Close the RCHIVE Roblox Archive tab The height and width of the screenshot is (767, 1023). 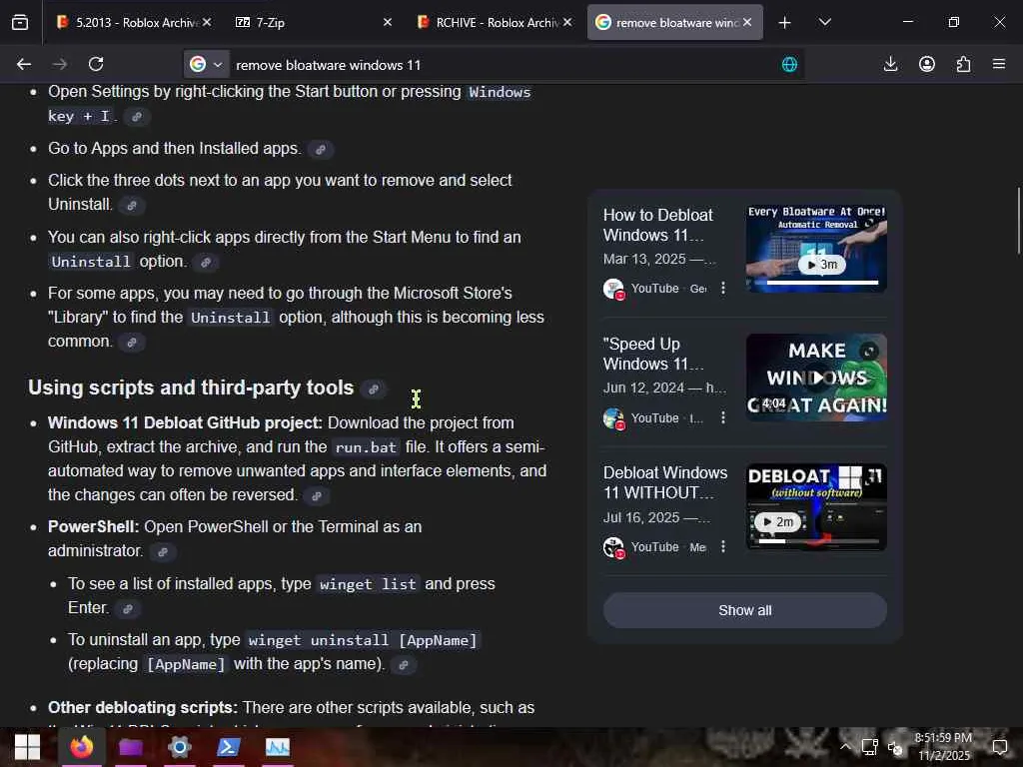click(x=567, y=22)
